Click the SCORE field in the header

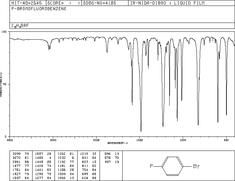(63, 3)
